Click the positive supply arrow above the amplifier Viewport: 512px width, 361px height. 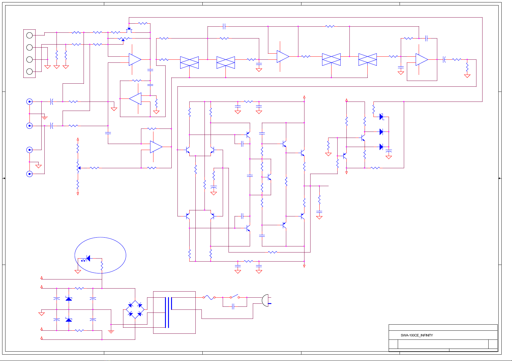pyautogui.click(x=304, y=97)
